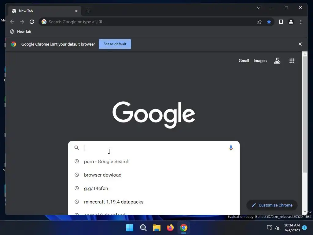
Task: Open Google apps grid
Action: click(x=292, y=61)
